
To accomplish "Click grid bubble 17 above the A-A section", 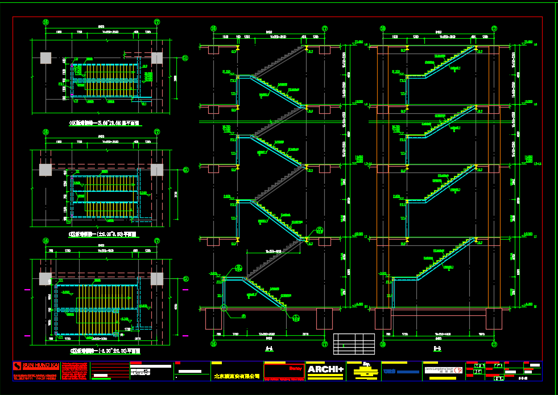I will [325, 28].
